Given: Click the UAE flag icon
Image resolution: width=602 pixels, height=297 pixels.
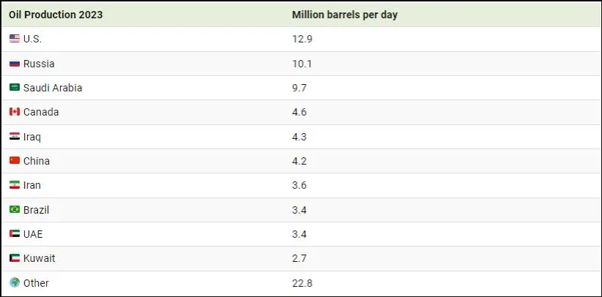Looking at the screenshot, I should [15, 234].
